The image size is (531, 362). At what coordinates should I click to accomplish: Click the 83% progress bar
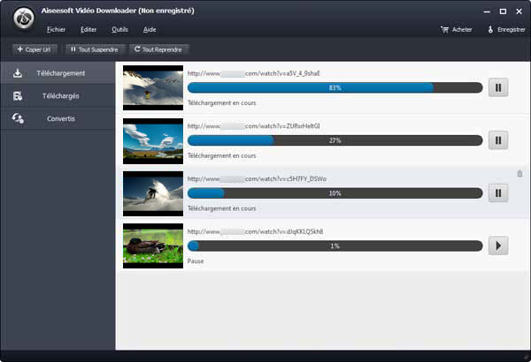[x=335, y=88]
